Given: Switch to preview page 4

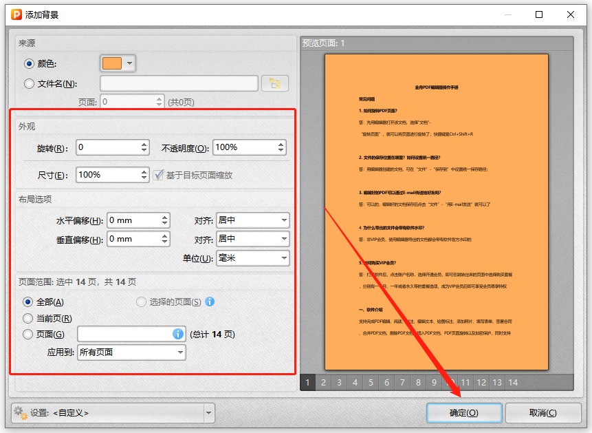Looking at the screenshot, I should (355, 382).
